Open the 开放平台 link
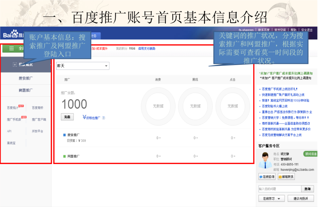 pos(37,131)
